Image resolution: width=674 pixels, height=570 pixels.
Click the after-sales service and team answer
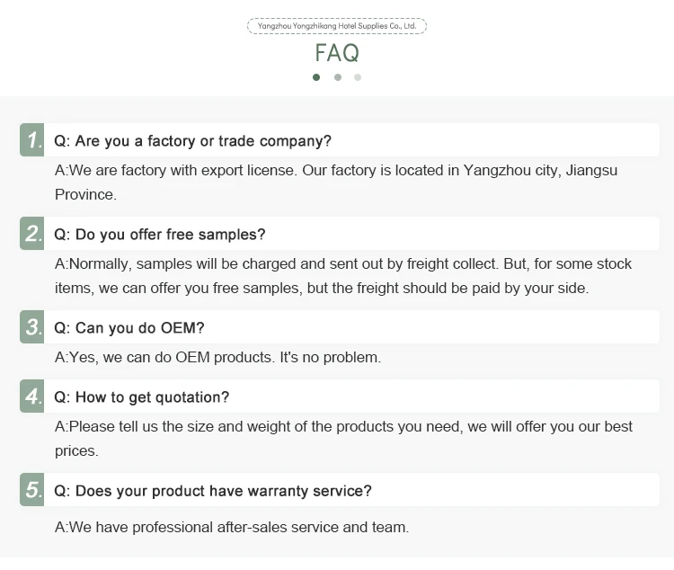click(x=232, y=527)
